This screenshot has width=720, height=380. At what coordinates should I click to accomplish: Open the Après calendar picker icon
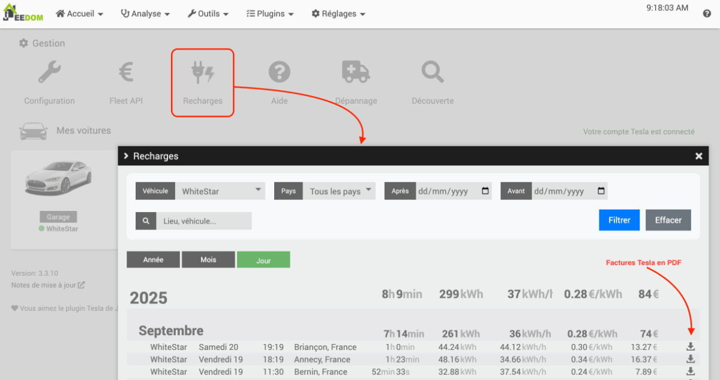coord(485,191)
